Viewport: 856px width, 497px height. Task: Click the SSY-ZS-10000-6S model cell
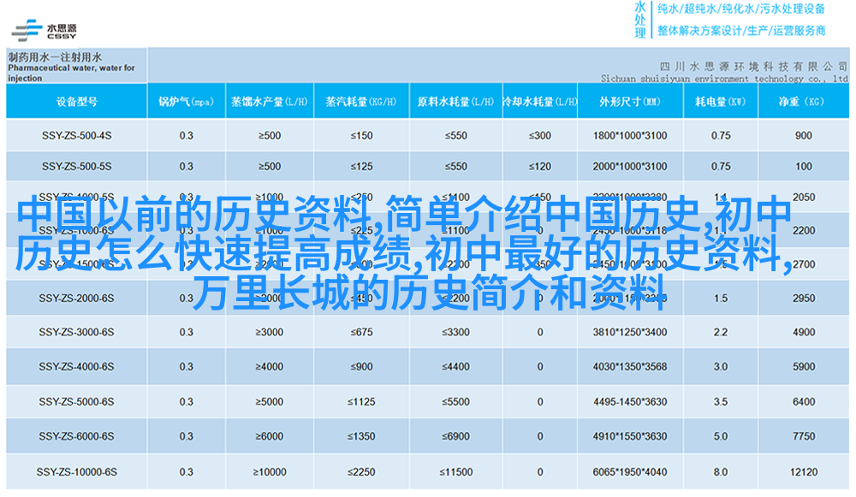tap(76, 471)
